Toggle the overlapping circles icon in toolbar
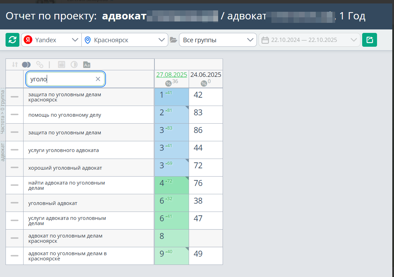 tap(26, 64)
